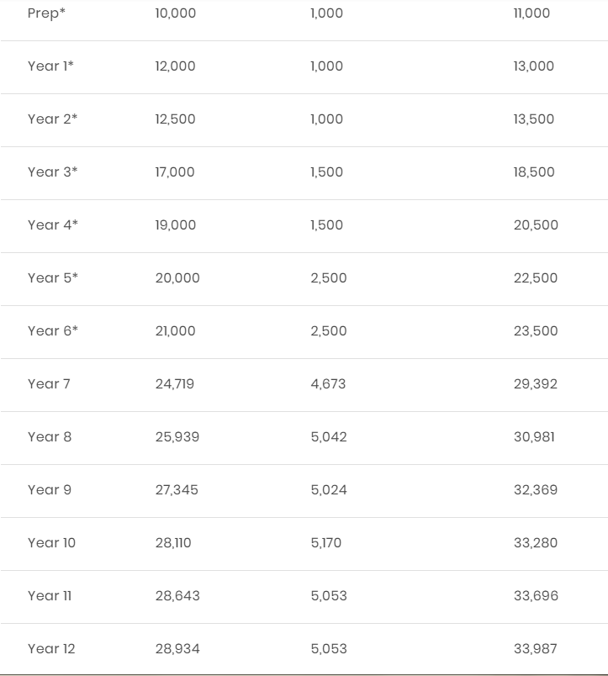Click the 5,024 cell in Year 9
The width and height of the screenshot is (608, 676).
(329, 490)
